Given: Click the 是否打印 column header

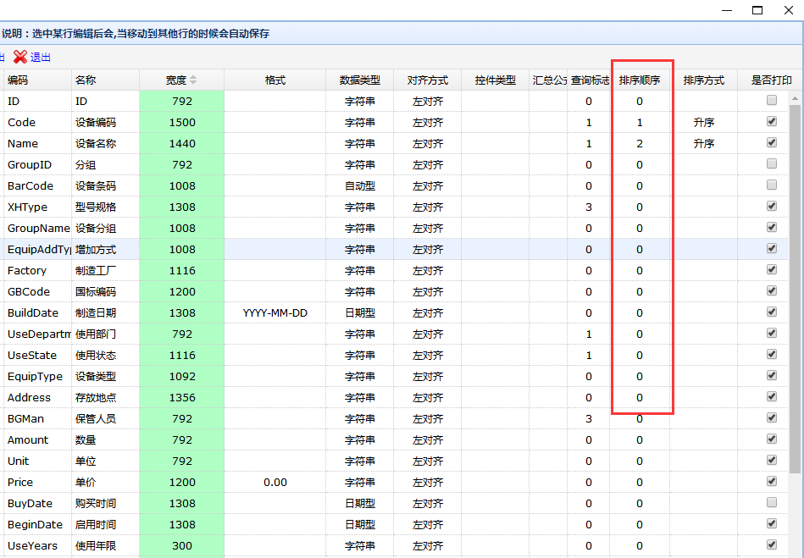Looking at the screenshot, I should [x=771, y=80].
